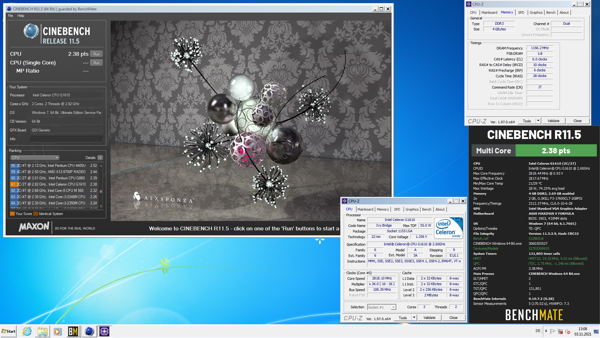Open Cinebench File menu
The width and height of the screenshot is (600, 338).
click(x=11, y=16)
